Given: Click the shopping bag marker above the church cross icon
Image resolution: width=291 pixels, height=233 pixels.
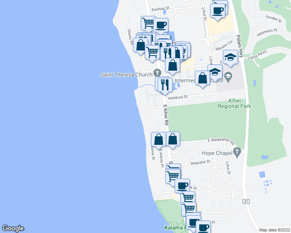Looking at the screenshot, I should [x=172, y=66].
